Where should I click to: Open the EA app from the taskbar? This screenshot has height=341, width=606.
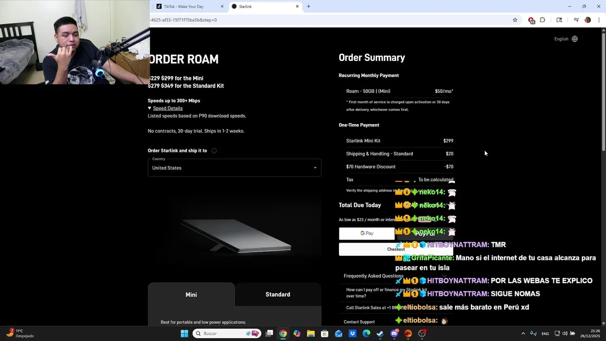point(408,333)
